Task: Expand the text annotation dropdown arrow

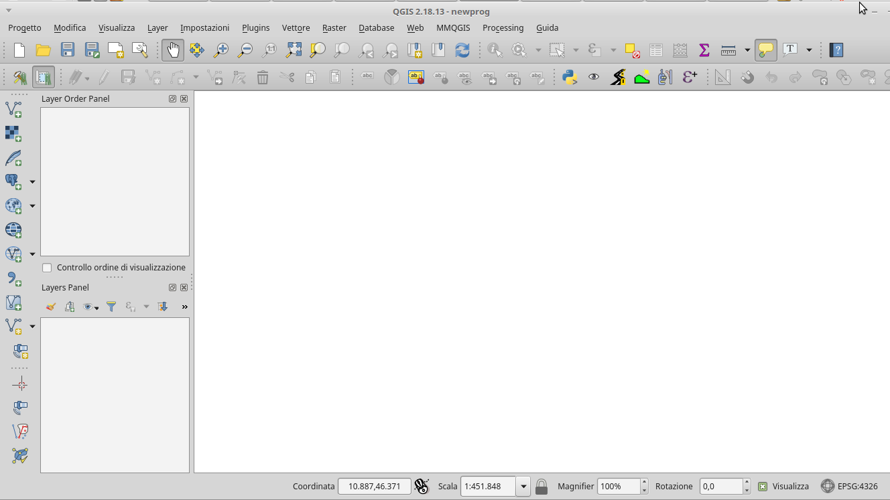Action: pos(809,50)
